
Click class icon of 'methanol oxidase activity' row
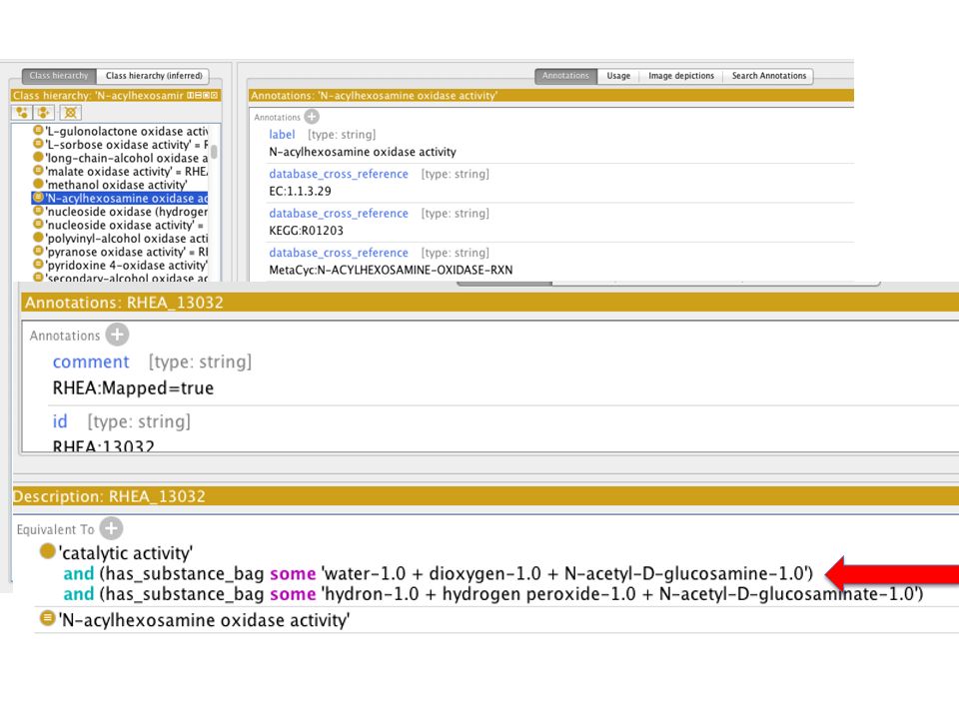(39, 184)
